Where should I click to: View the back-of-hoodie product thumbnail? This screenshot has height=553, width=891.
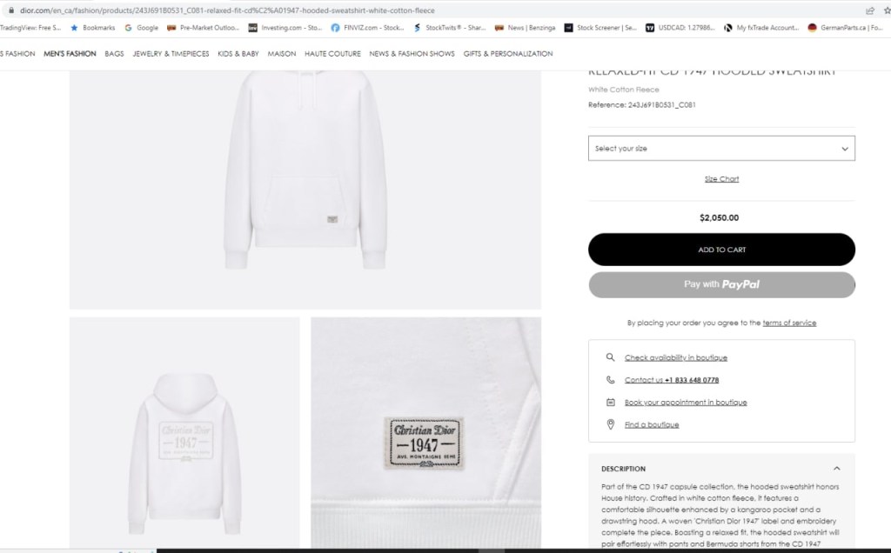(x=184, y=435)
